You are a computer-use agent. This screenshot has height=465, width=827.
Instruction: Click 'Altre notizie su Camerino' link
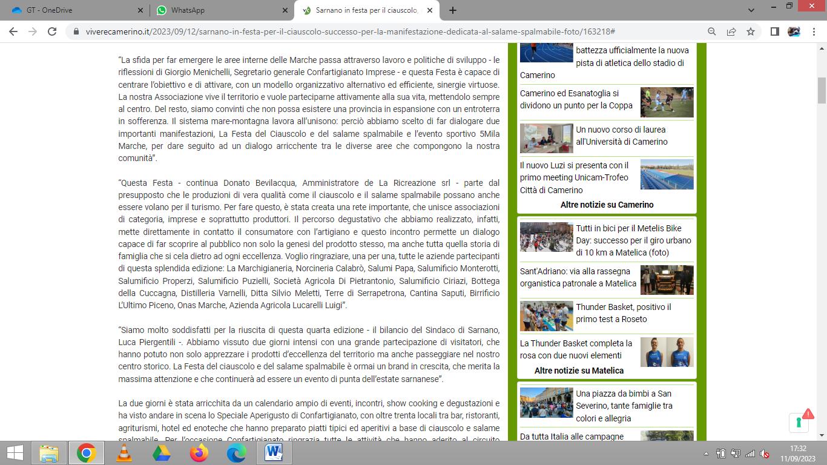[x=607, y=205]
